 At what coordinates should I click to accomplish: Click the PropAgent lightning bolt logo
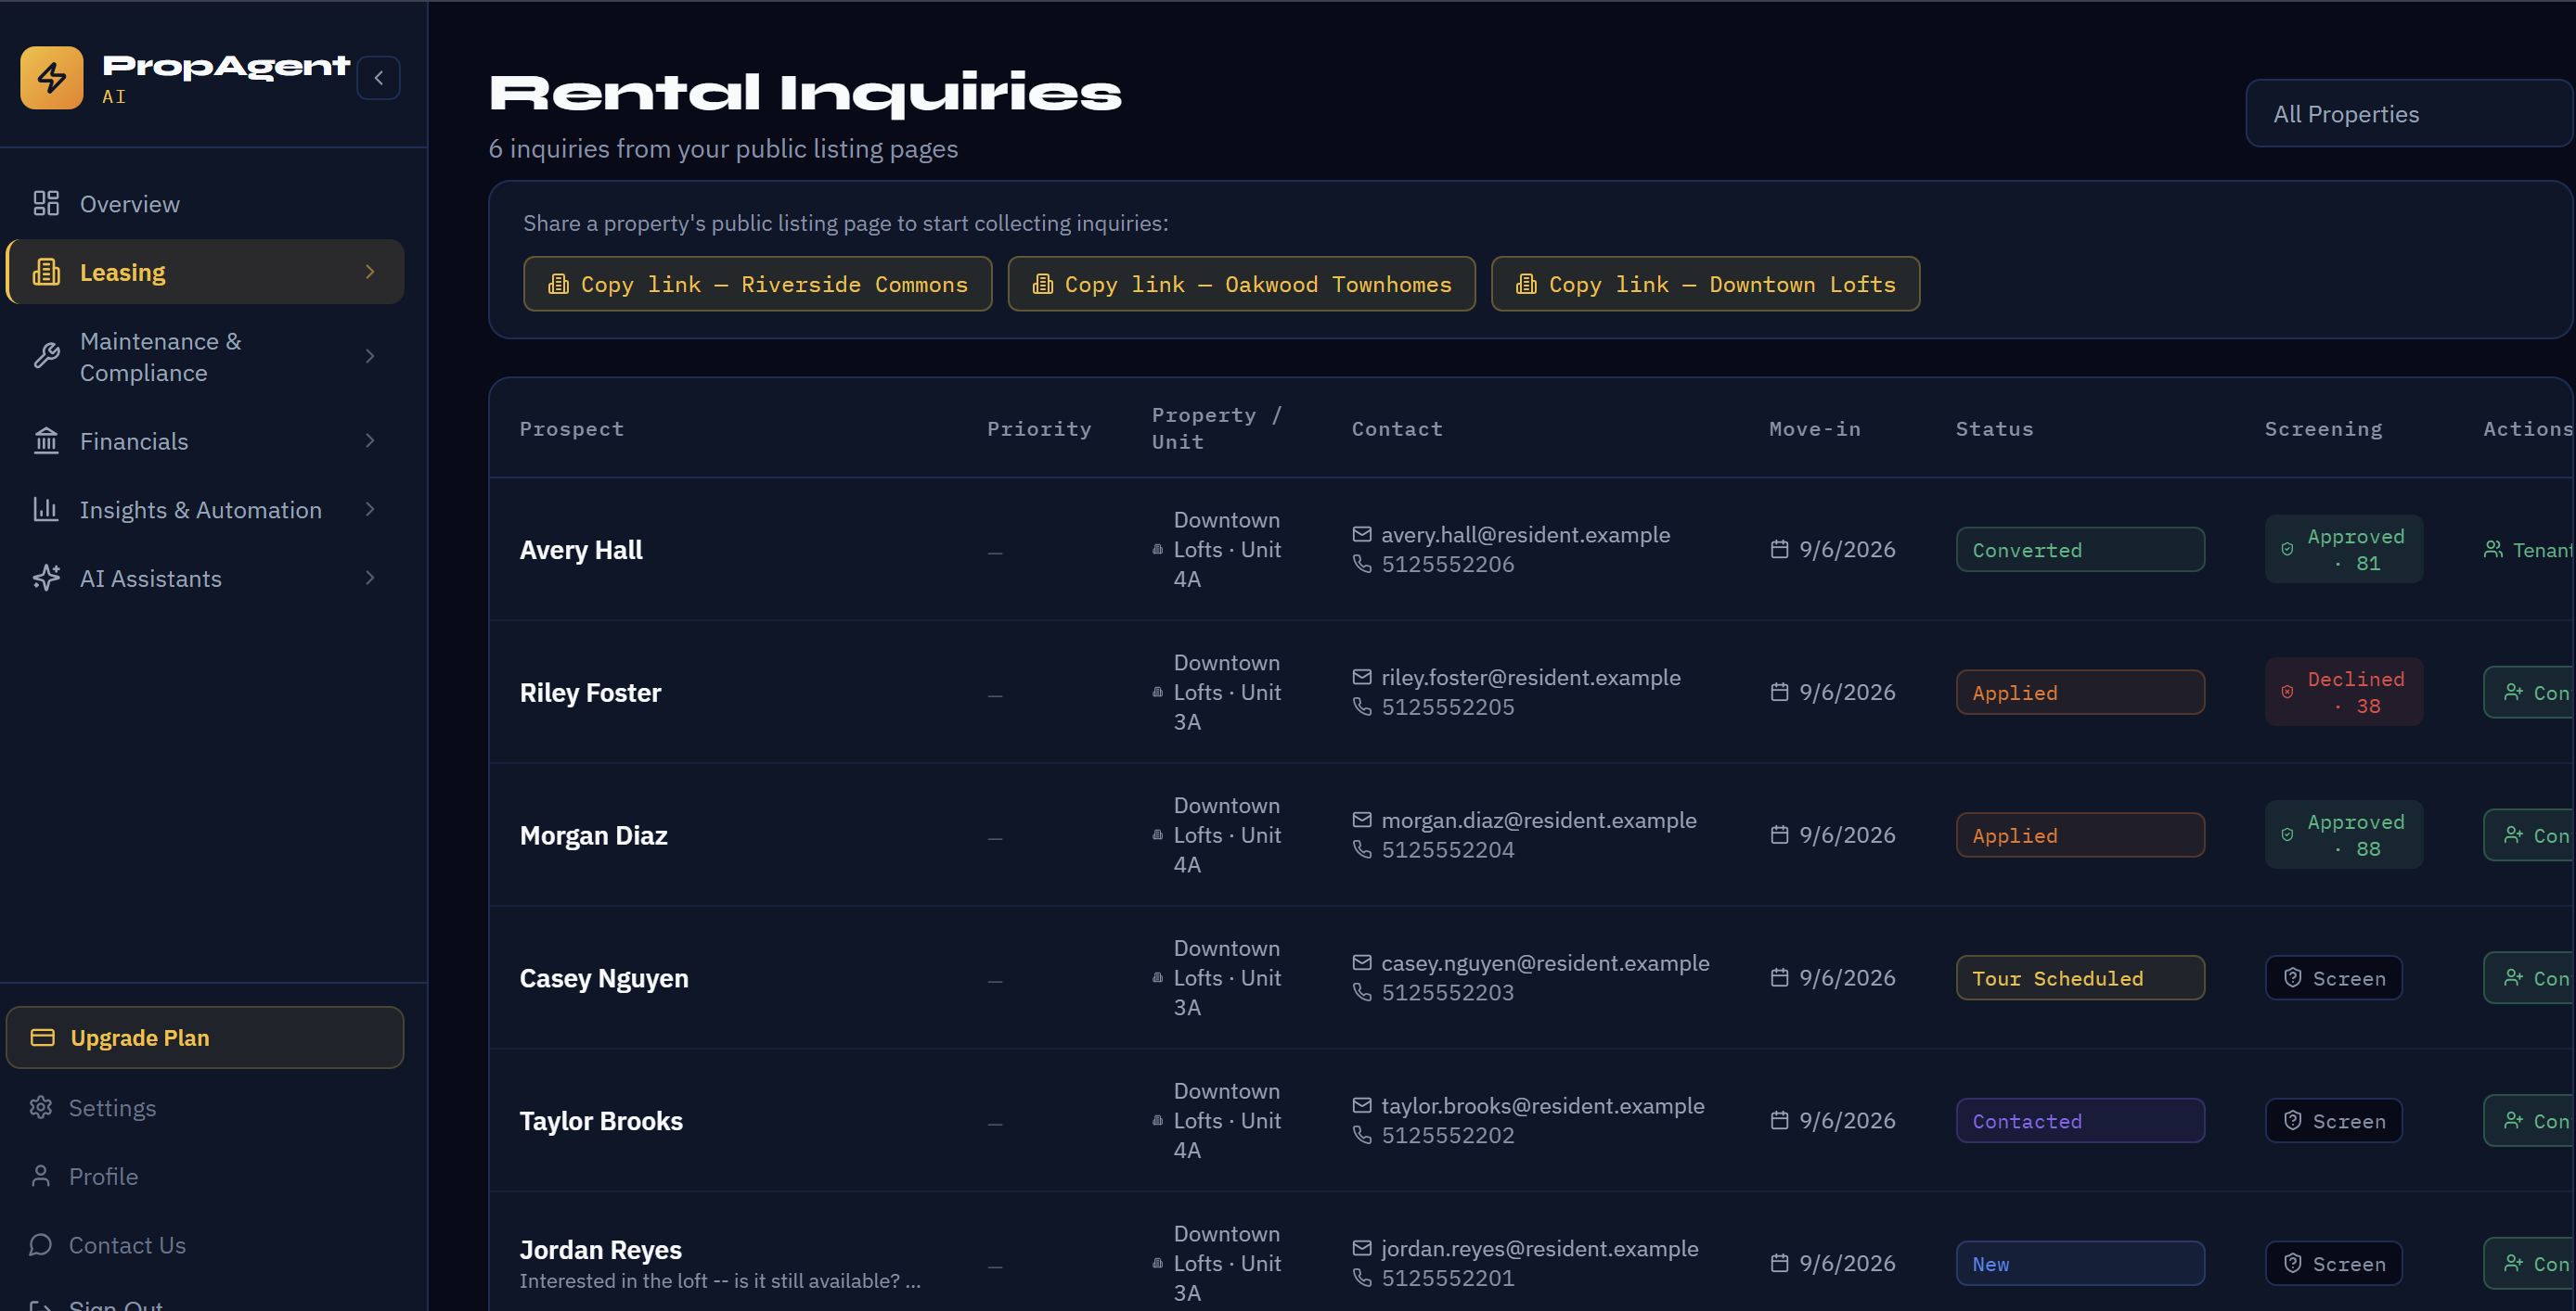pyautogui.click(x=52, y=77)
